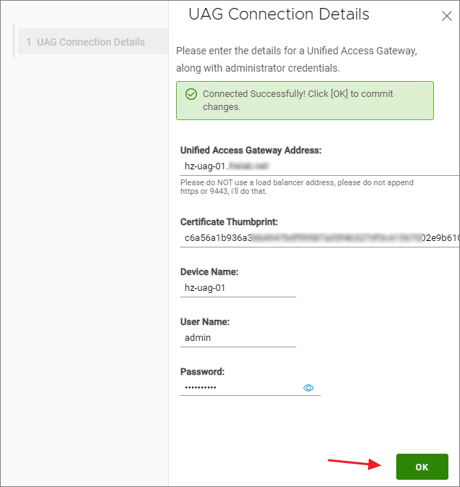This screenshot has height=487, width=460.
Task: Click the Certificate Thumbprint label
Action: tap(229, 221)
